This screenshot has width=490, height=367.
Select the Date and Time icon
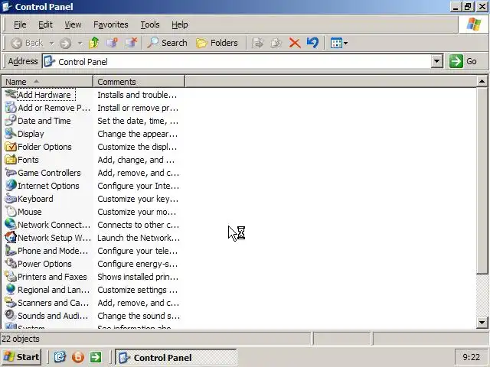11,121
